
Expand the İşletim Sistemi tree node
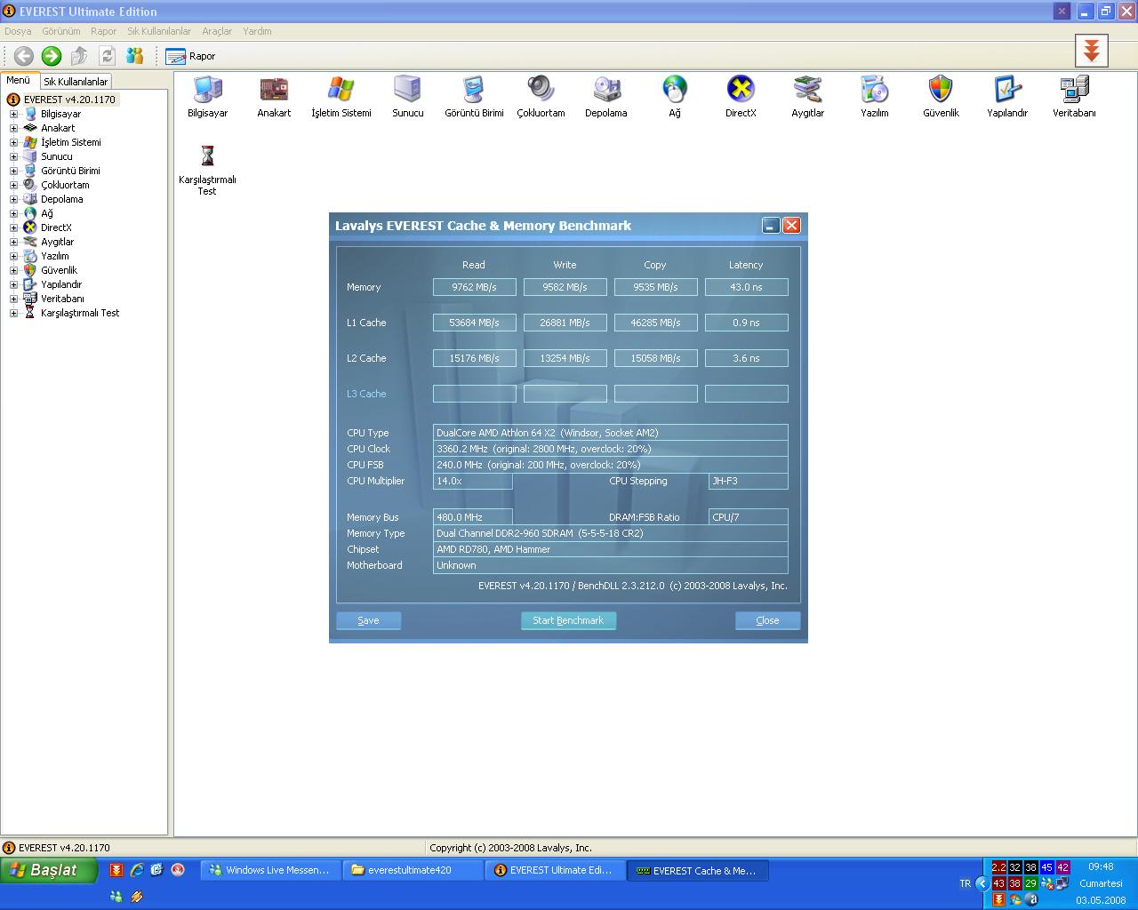click(x=13, y=142)
